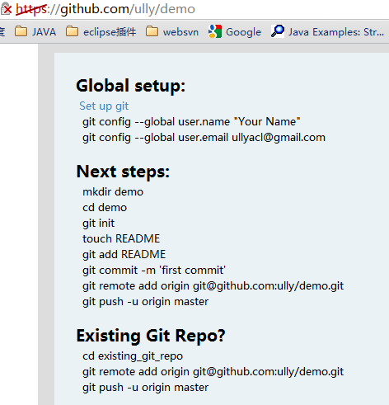The height and width of the screenshot is (405, 389).
Task: Open the eclipse插件 bookmark label
Action: [x=110, y=32]
